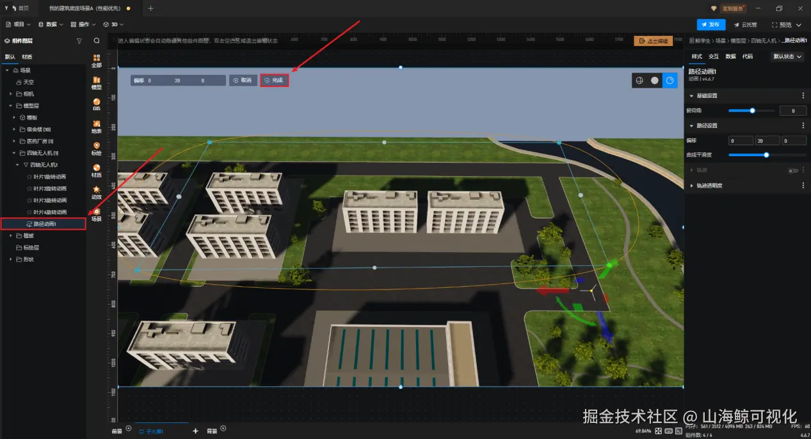Add a new tab with the plus button
The width and height of the screenshot is (811, 439).
coord(151,8)
